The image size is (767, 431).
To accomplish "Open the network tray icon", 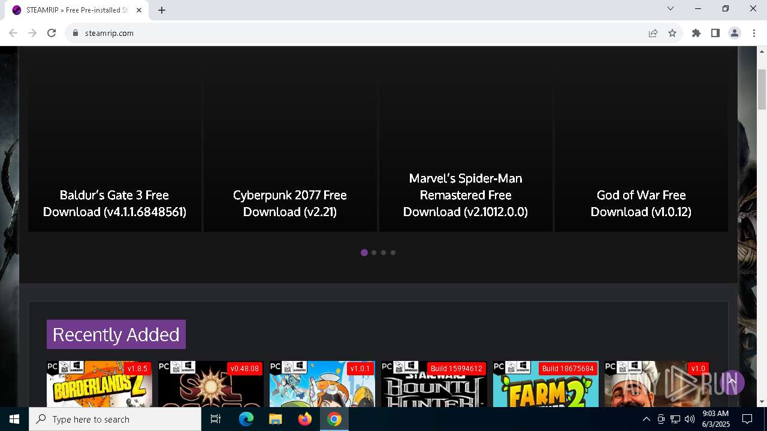I will [675, 419].
